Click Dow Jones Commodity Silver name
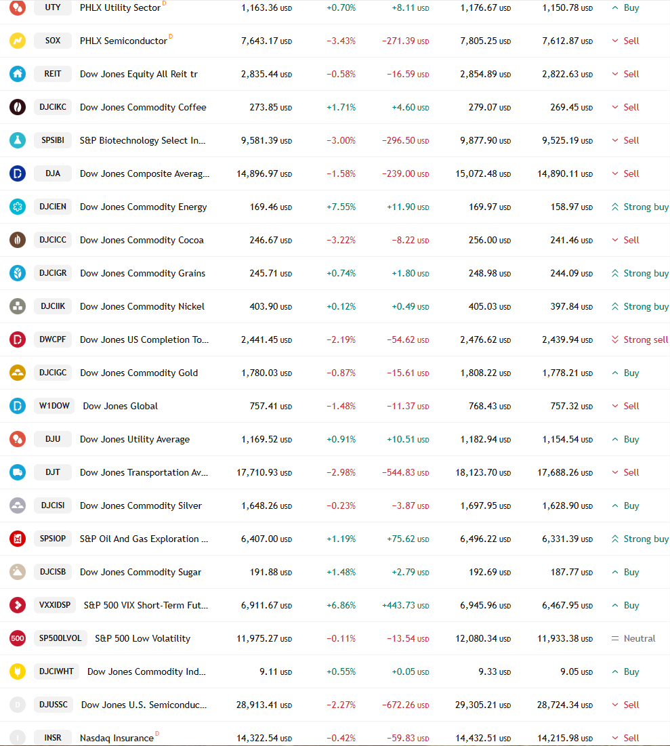Screen dimensions: 670x746 click(x=141, y=505)
